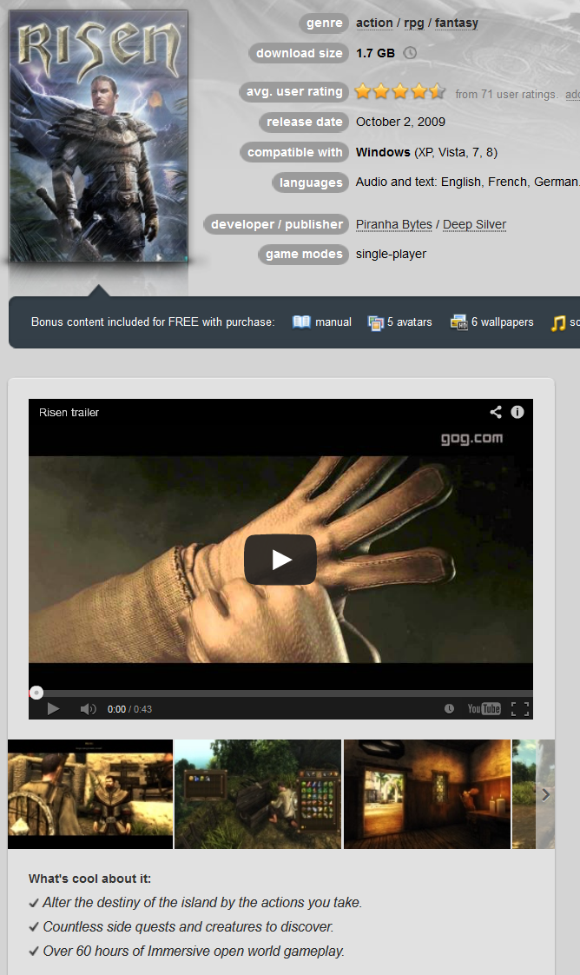Click the small play button in controls
The height and width of the screenshot is (975, 580).
(x=54, y=709)
